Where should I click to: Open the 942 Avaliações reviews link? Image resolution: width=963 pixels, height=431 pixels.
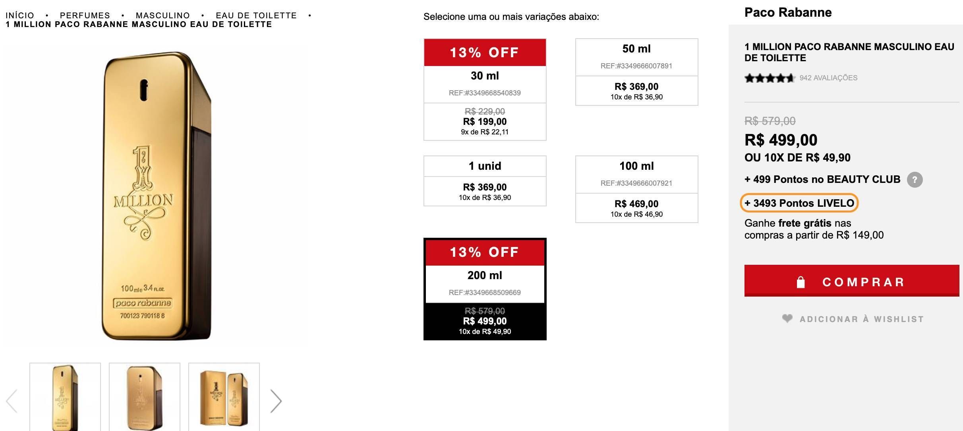828,78
